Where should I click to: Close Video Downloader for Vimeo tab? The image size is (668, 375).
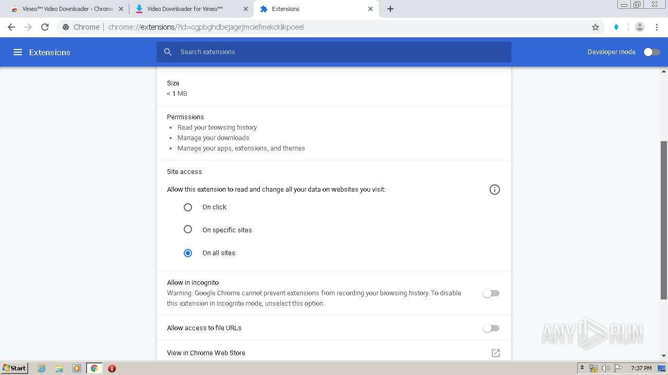(x=246, y=9)
